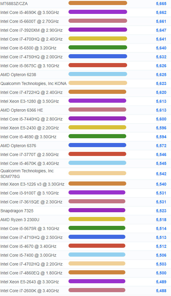Select the Snapdragon 7325 entry
The height and width of the screenshot is (296, 171).
[17, 211]
